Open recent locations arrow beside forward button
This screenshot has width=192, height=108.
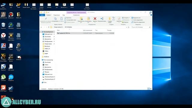tap(46, 27)
